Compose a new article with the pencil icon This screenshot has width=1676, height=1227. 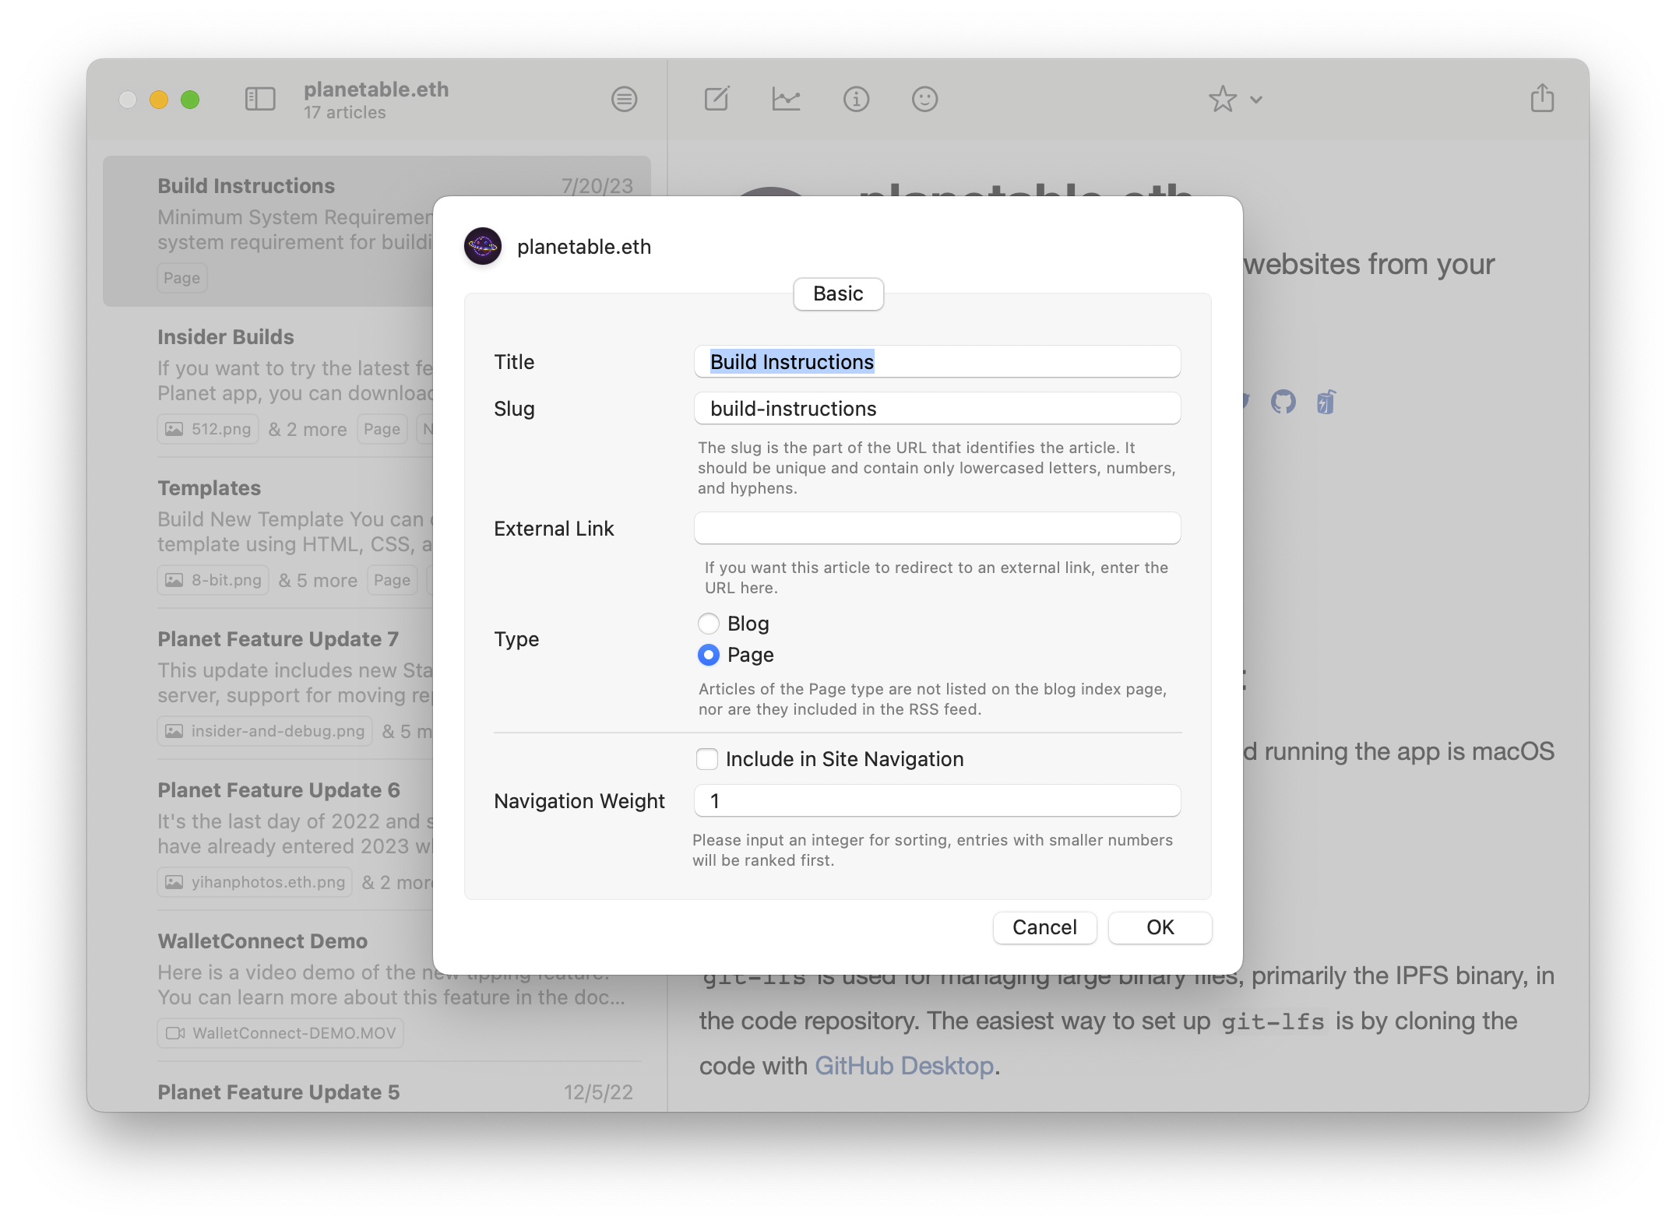pos(716,99)
